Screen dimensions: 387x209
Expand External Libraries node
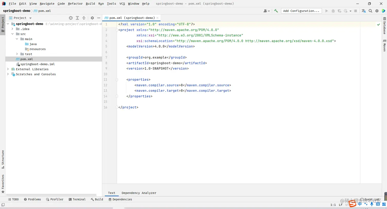[x=8, y=69]
